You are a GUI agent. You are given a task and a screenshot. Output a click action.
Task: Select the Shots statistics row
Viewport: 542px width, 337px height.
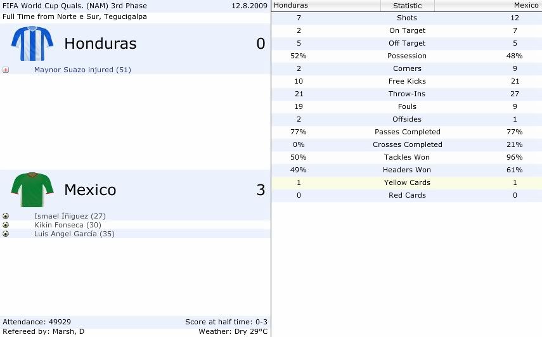pos(406,18)
